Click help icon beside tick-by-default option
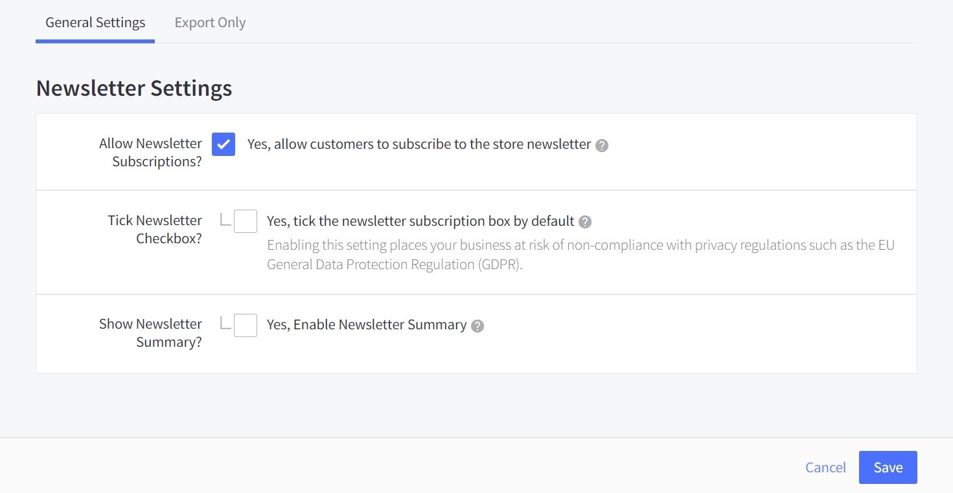 585,223
